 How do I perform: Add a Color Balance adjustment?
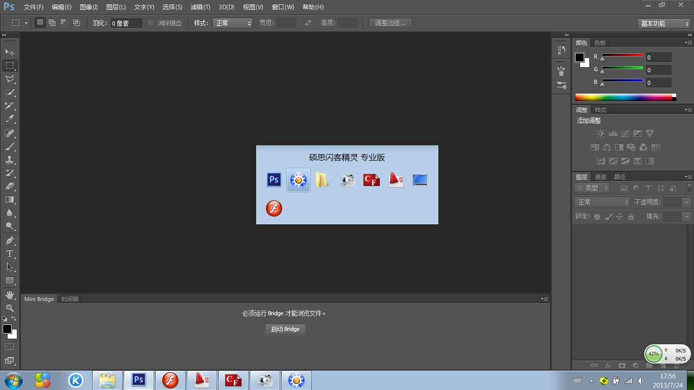coord(607,147)
